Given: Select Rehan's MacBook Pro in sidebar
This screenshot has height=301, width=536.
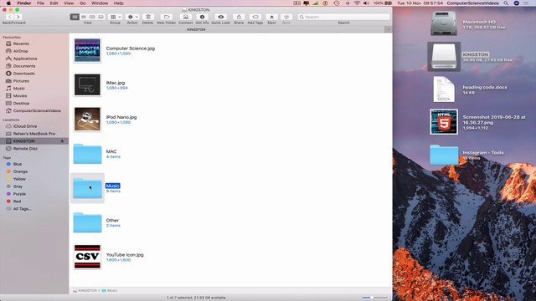Looking at the screenshot, I should click(x=33, y=134).
